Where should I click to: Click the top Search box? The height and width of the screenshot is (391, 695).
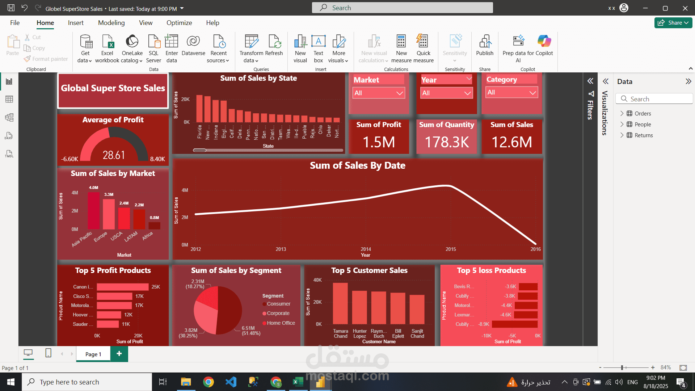(402, 8)
